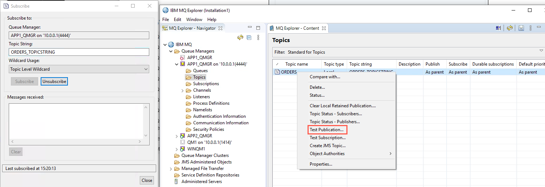Expand the Managed File Transfer node
Image resolution: width=545 pixels, height=187 pixels.
click(171, 169)
